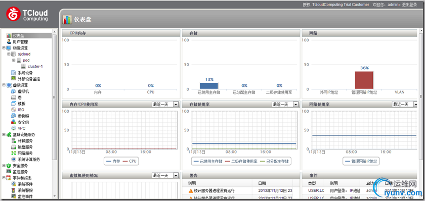
Task: Open the 系统计算服务 icon
Action: point(14,160)
